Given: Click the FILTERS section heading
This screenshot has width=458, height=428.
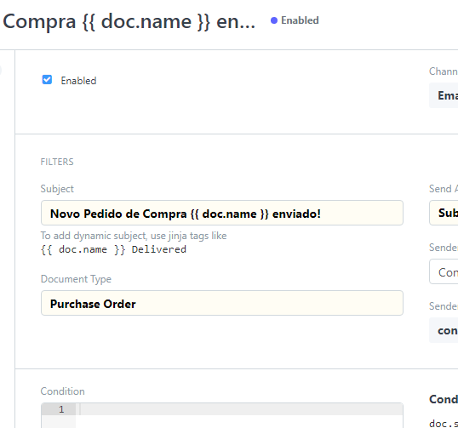Looking at the screenshot, I should pos(57,162).
